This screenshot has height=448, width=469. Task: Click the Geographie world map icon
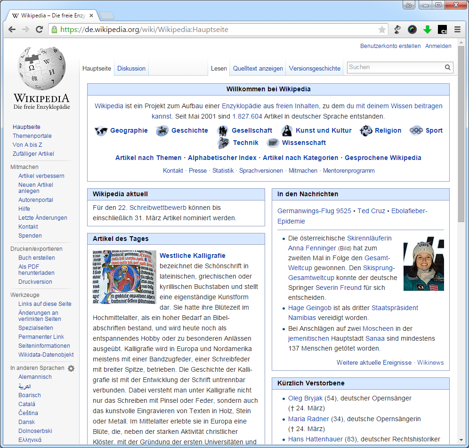[101, 131]
